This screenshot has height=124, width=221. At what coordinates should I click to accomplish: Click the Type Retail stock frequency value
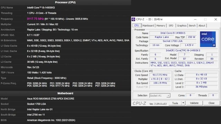pyautogui.click(x=47, y=78)
